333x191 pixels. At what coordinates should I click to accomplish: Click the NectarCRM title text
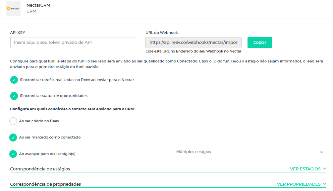[38, 5]
